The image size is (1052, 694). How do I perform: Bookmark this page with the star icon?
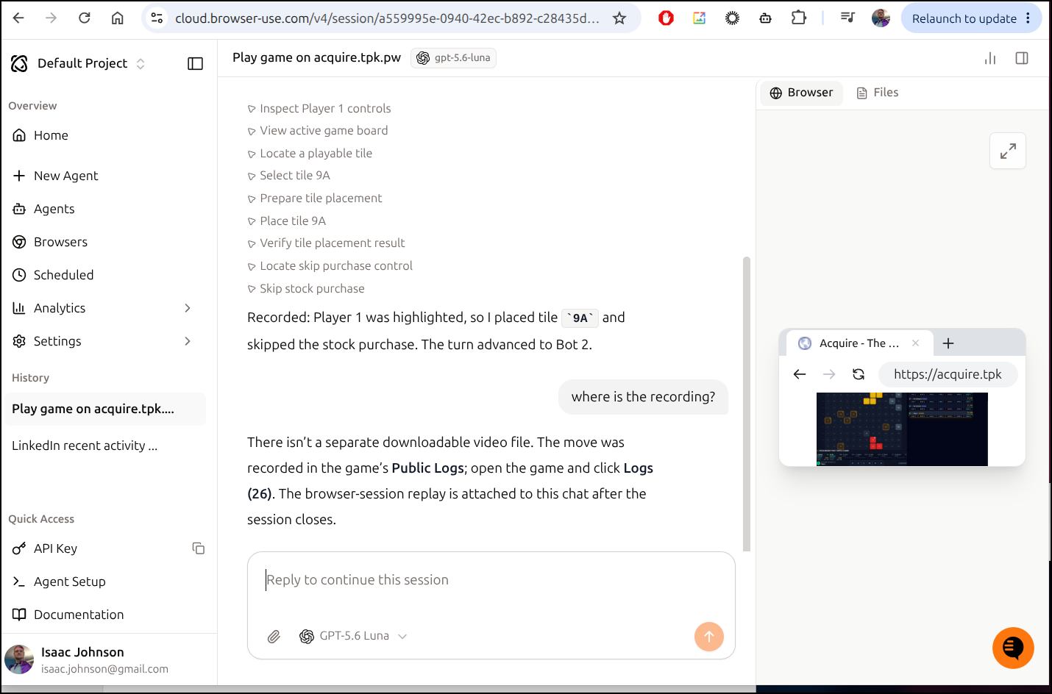coord(619,18)
